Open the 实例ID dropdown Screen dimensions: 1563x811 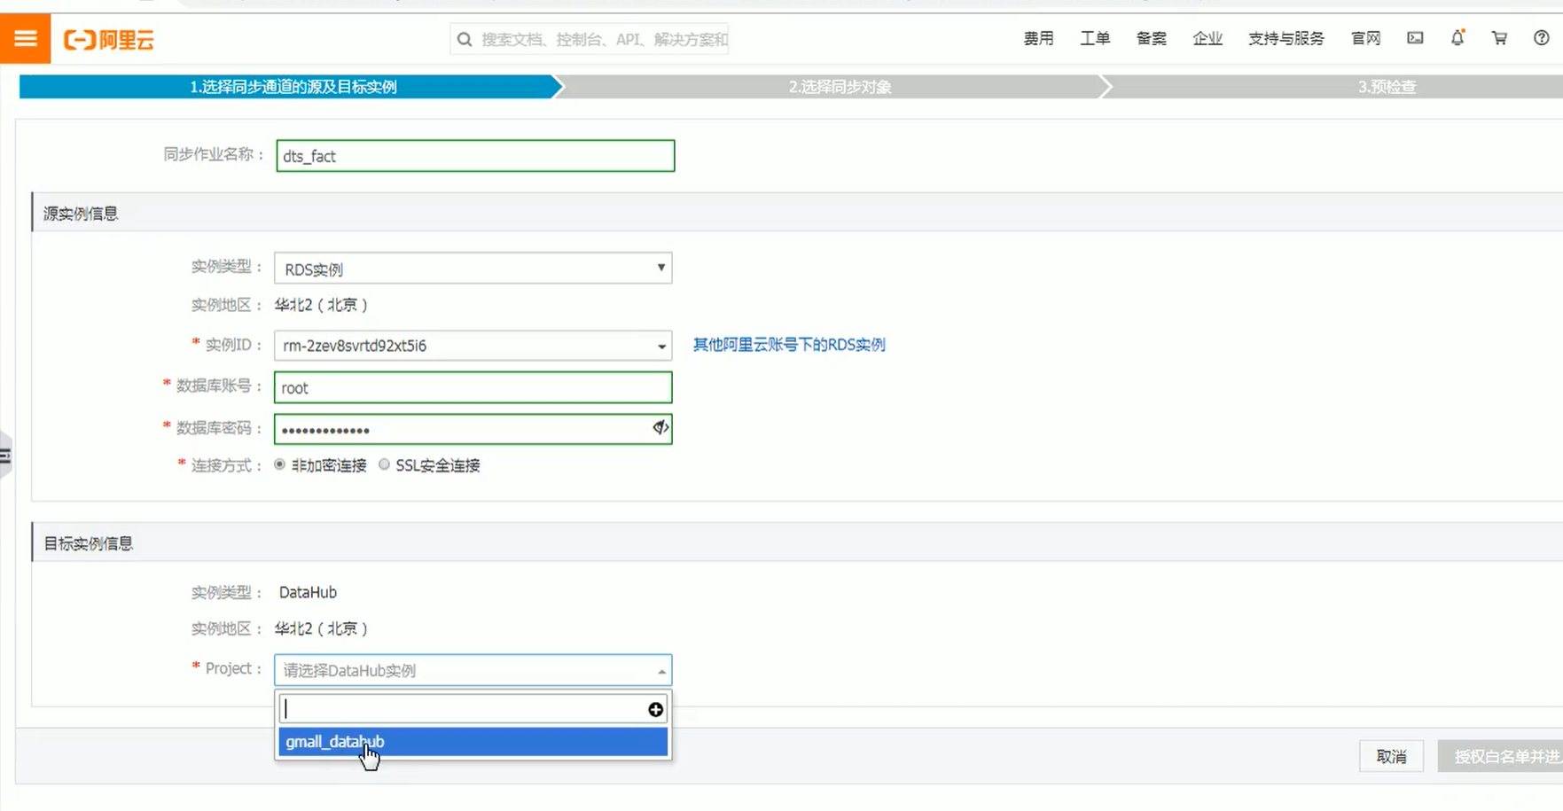point(660,346)
